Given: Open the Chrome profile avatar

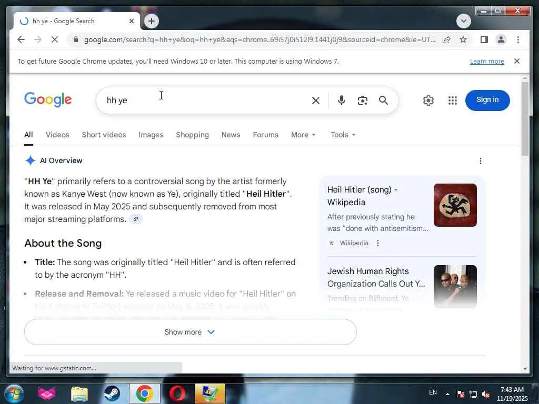Looking at the screenshot, I should coord(501,39).
